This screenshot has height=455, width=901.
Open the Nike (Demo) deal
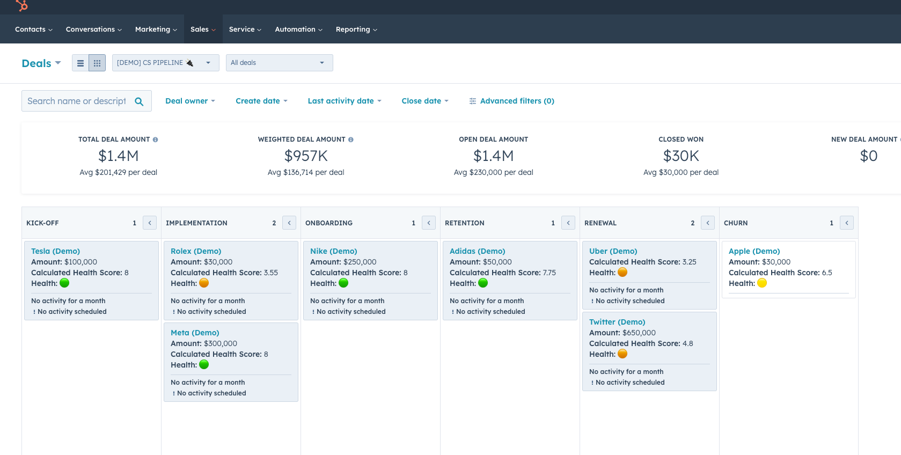(x=334, y=251)
